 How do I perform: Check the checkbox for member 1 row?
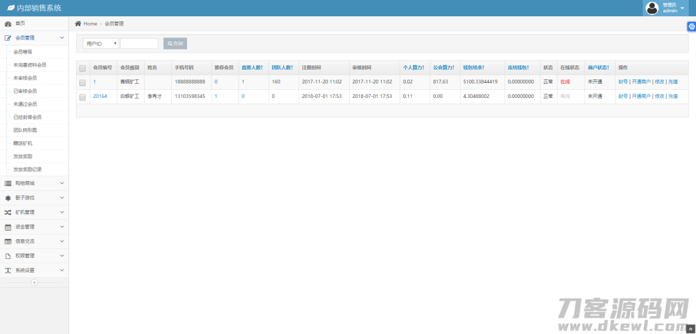[83, 83]
